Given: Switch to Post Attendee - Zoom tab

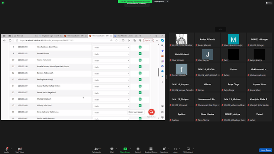Looking at the screenshot, I should [x=125, y=36].
